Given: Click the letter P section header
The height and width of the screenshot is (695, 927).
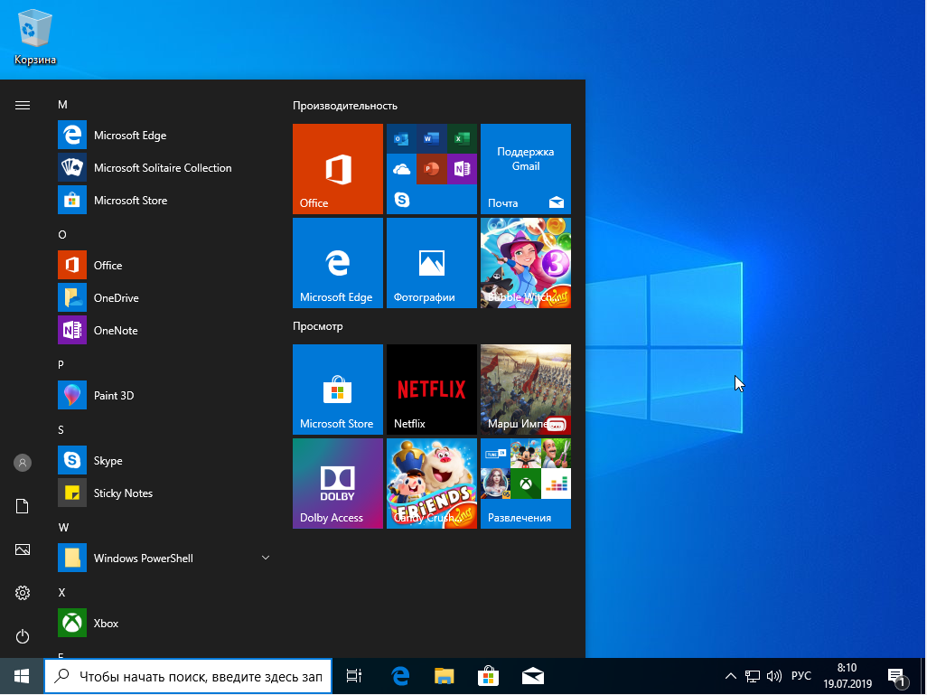Looking at the screenshot, I should 61,365.
